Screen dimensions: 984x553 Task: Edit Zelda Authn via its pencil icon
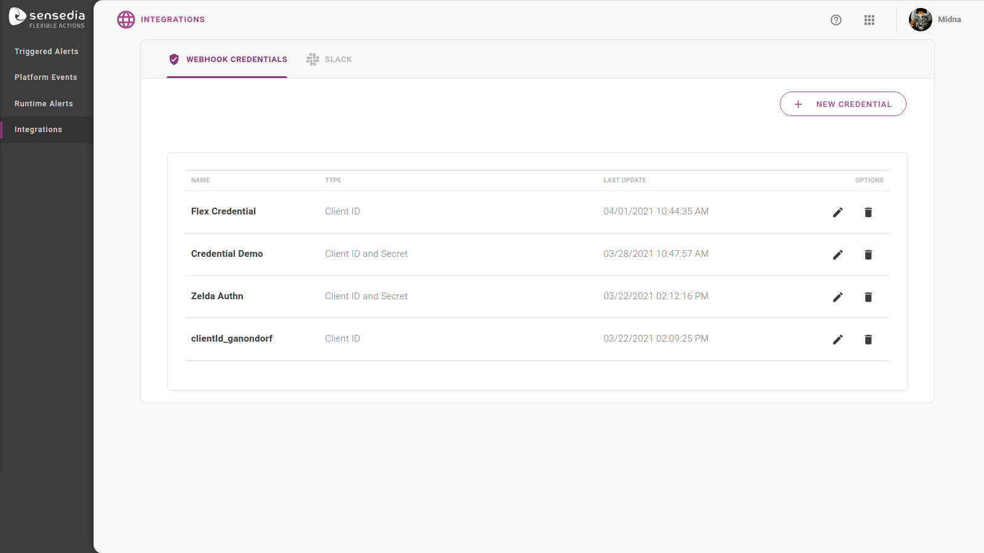(838, 297)
